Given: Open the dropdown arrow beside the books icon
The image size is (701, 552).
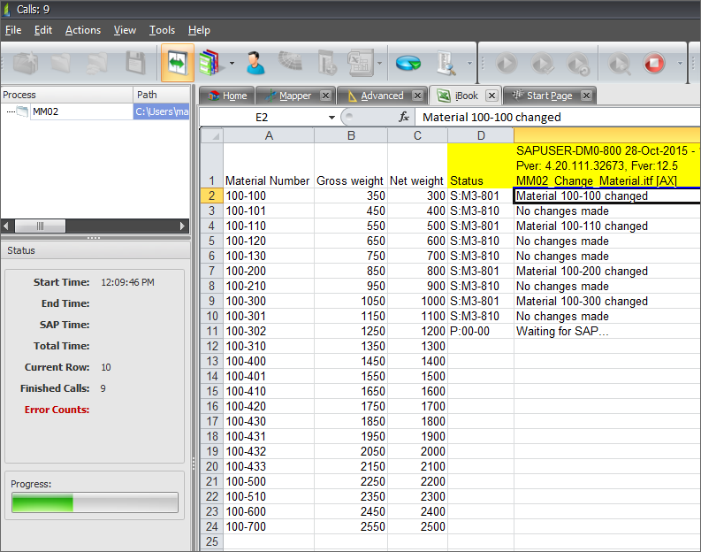Looking at the screenshot, I should point(232,64).
